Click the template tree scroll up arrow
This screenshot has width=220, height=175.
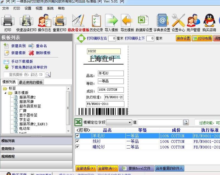[x=68, y=89]
